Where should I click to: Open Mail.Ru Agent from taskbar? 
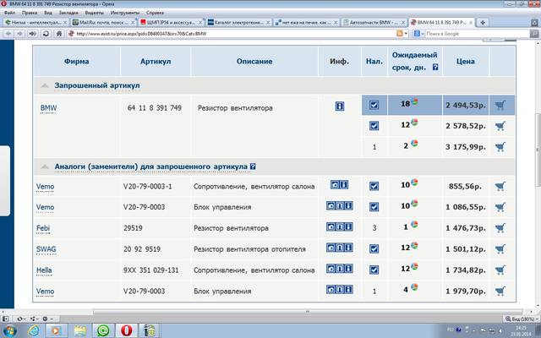(103, 330)
